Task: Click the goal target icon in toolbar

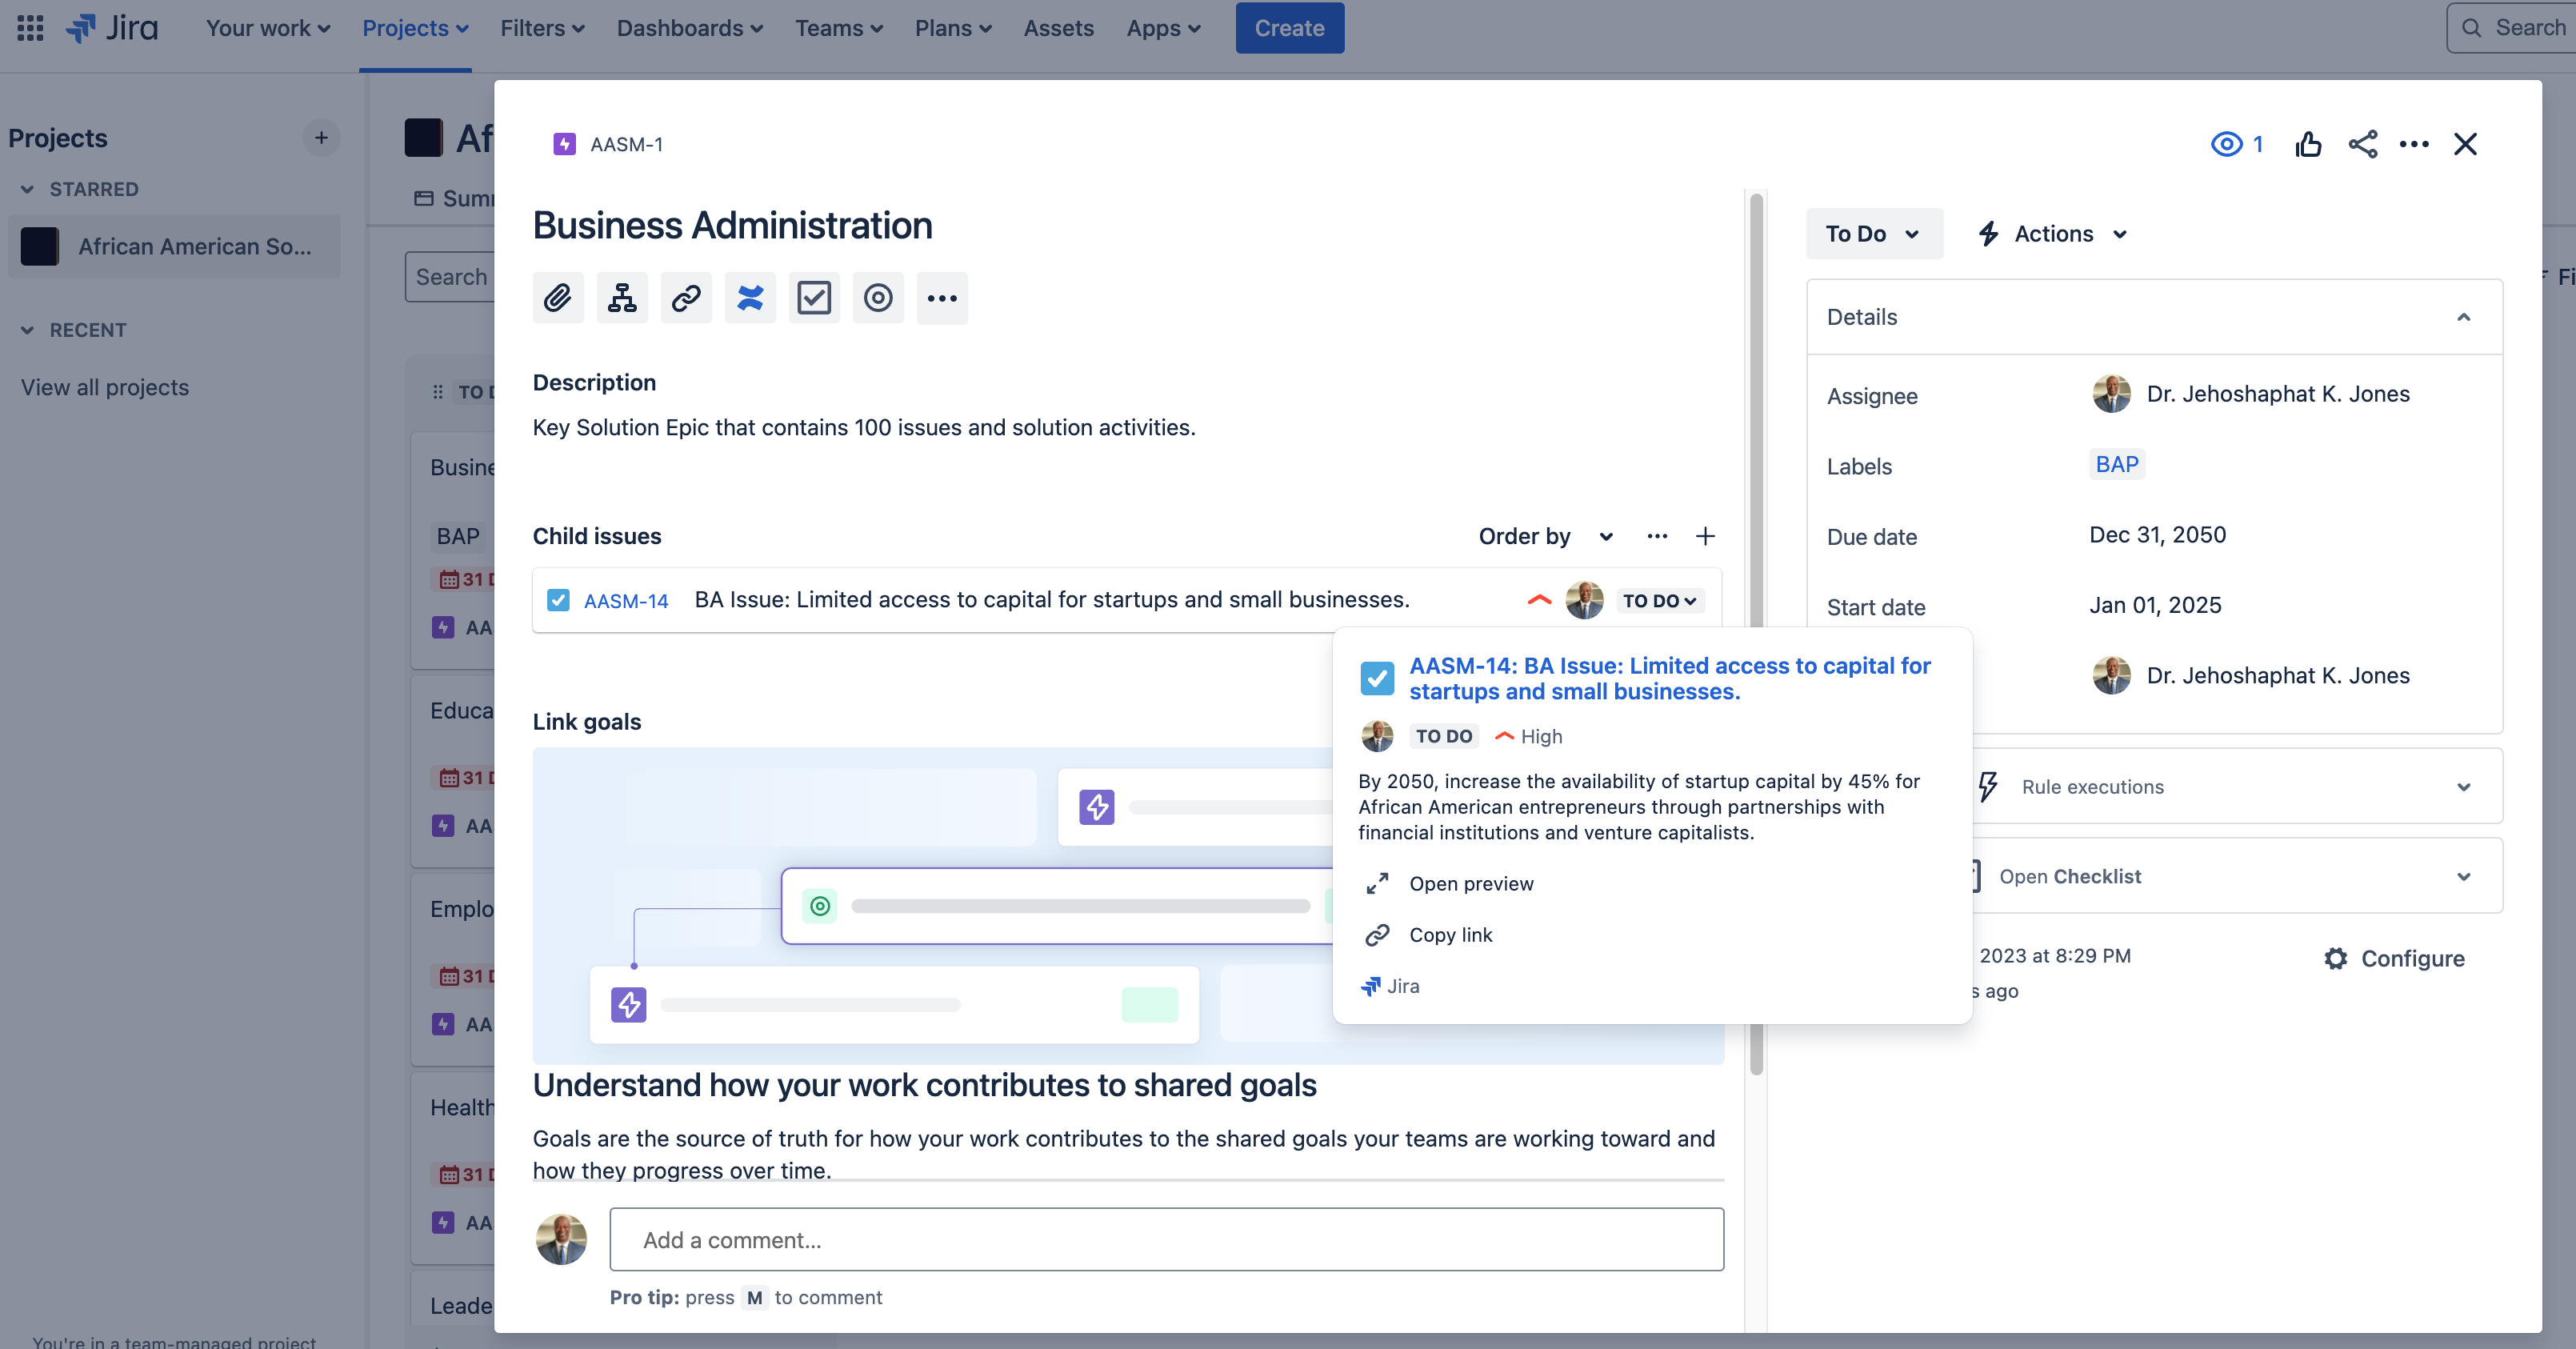Action: [878, 298]
